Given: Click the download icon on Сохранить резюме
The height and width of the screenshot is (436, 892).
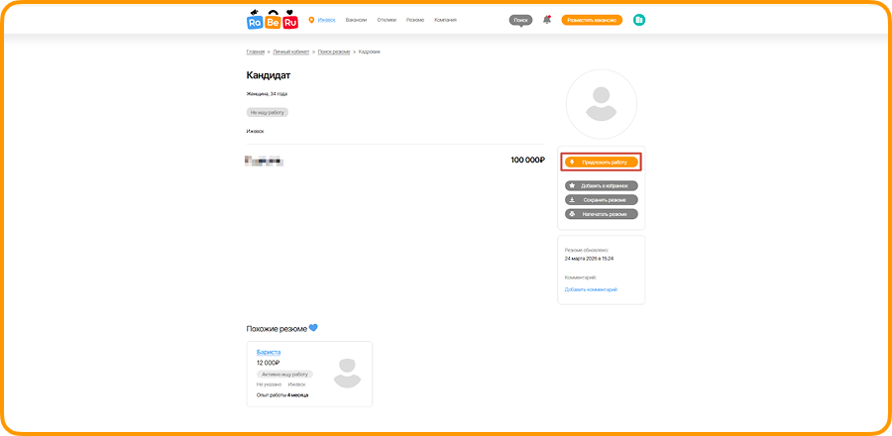Looking at the screenshot, I should pyautogui.click(x=572, y=199).
